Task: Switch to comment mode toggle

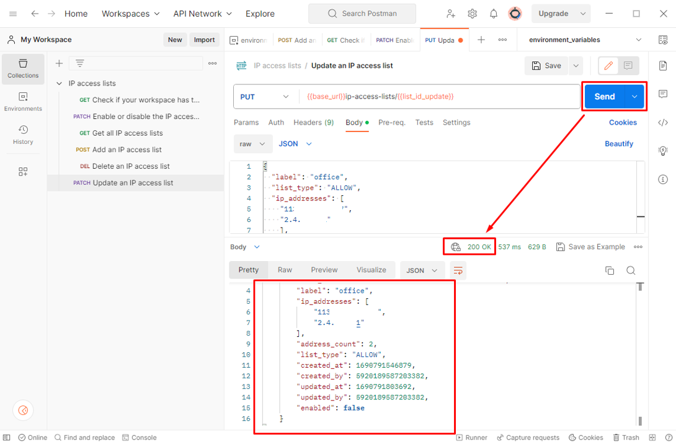Action: [x=628, y=66]
